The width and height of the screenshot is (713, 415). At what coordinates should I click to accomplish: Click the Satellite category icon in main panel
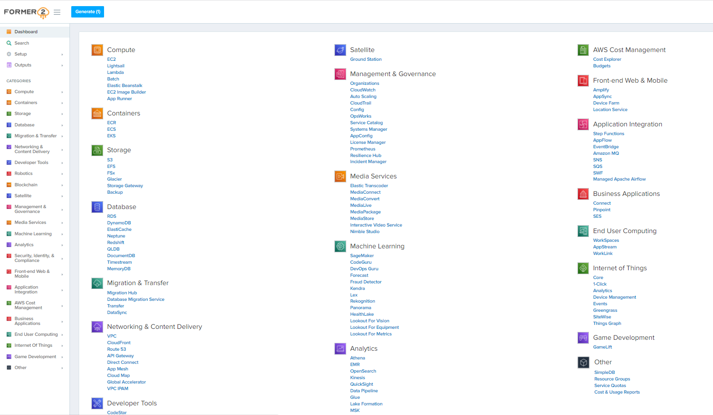click(x=340, y=50)
